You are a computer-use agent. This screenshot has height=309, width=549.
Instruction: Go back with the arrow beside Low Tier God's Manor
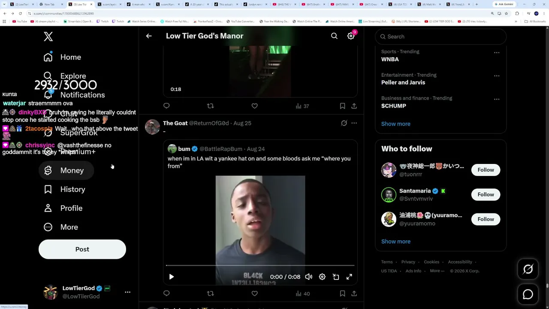pos(149,36)
